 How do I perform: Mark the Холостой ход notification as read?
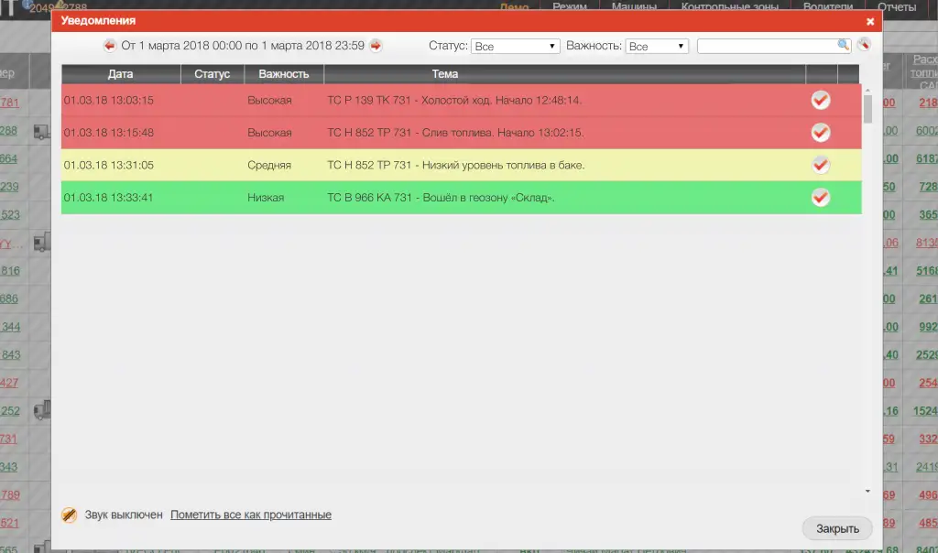(x=821, y=100)
